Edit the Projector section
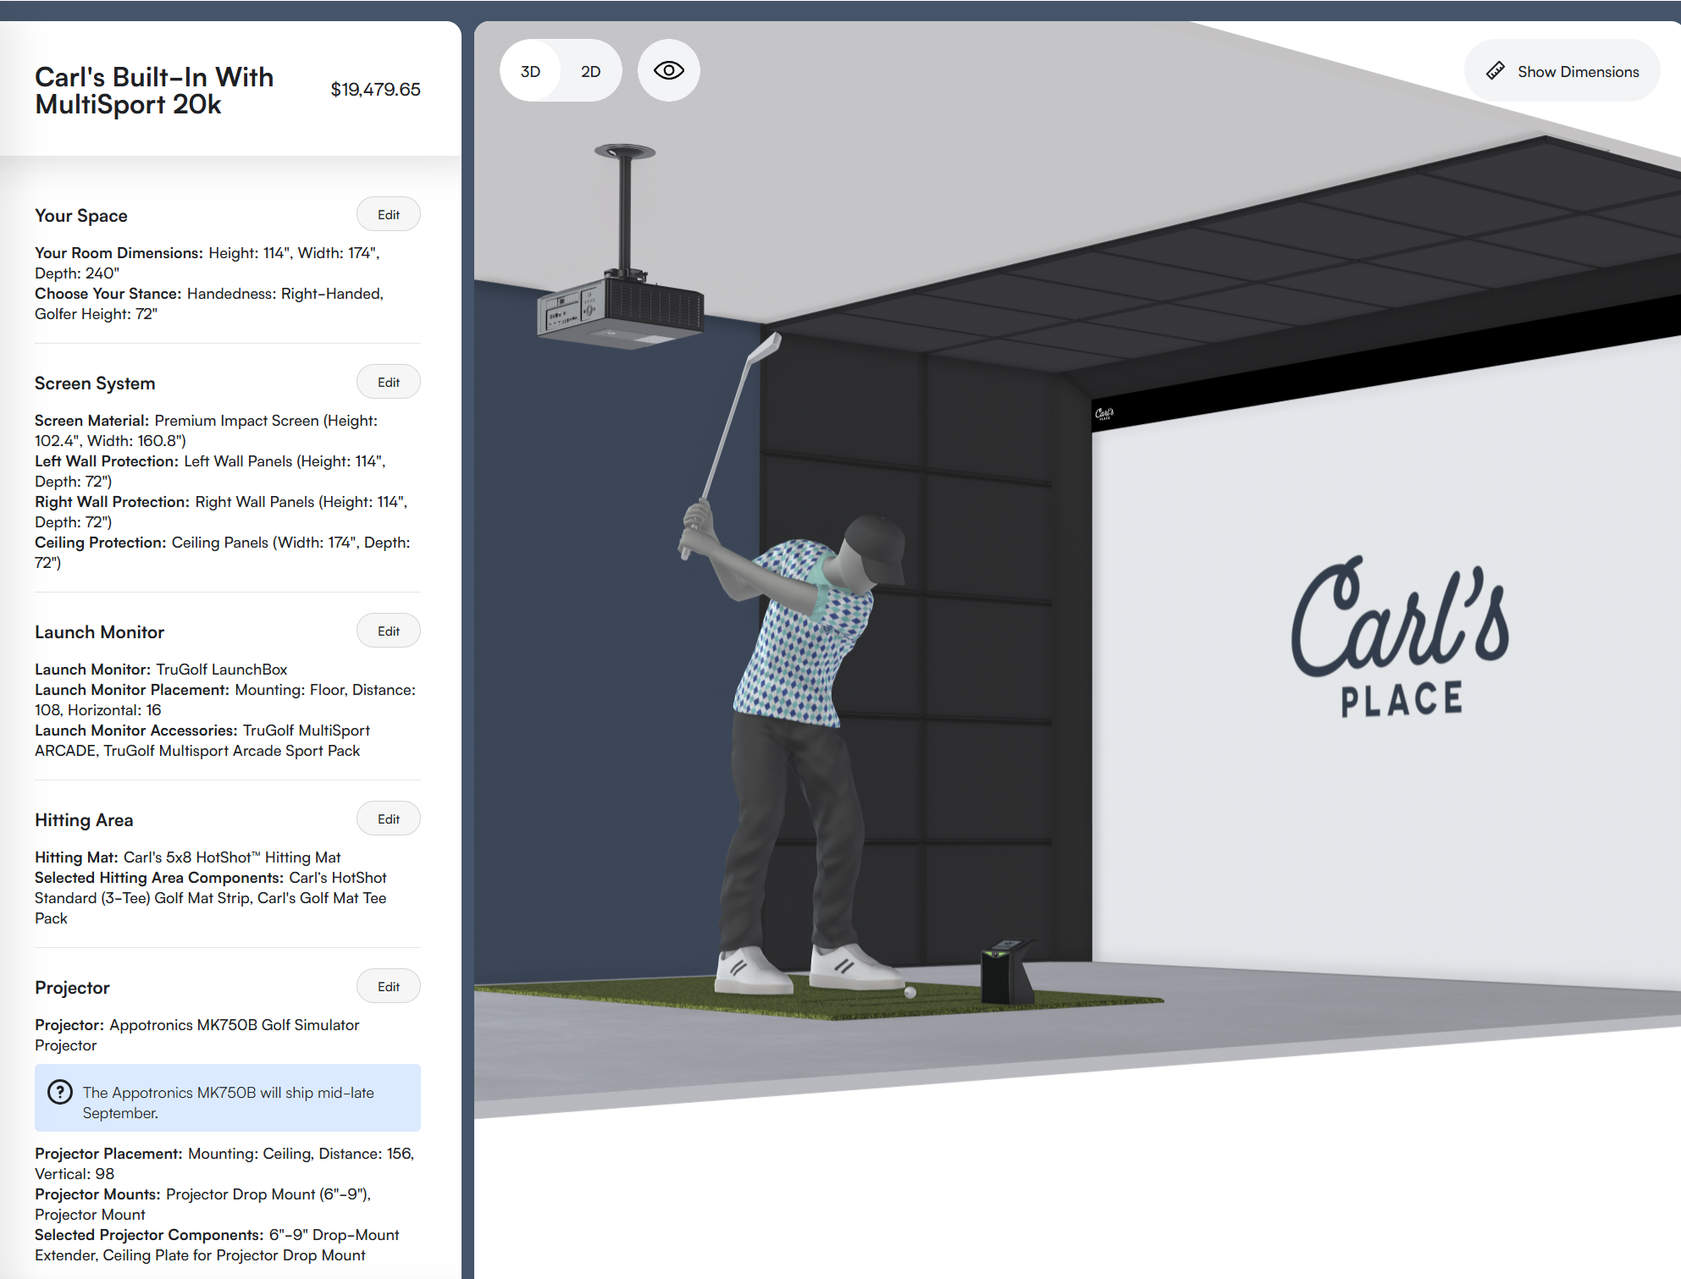 [389, 987]
